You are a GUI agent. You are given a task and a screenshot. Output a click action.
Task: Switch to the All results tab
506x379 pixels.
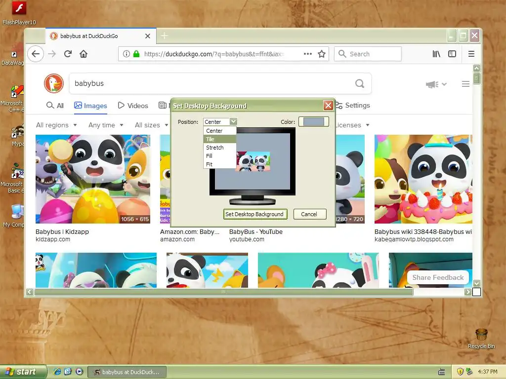[x=55, y=106]
